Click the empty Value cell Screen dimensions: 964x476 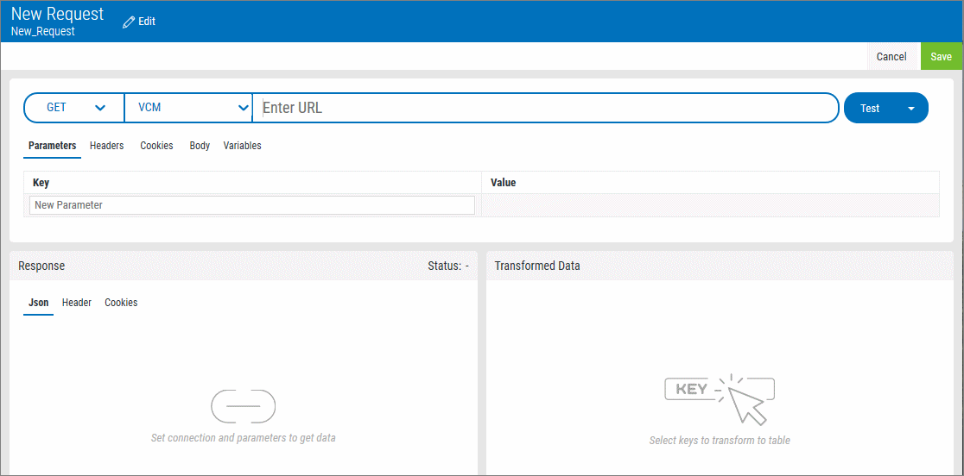pyautogui.click(x=709, y=205)
